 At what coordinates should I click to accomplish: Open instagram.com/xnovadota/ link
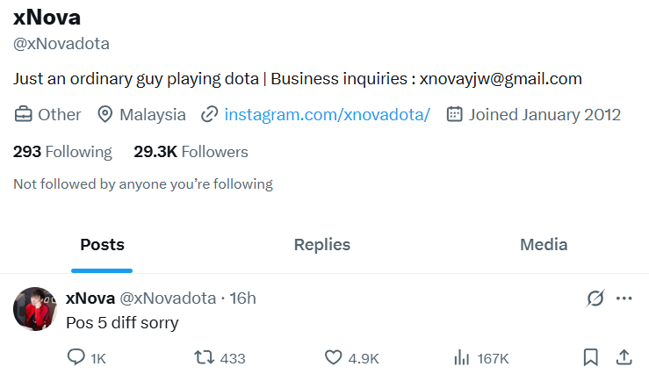(x=328, y=115)
